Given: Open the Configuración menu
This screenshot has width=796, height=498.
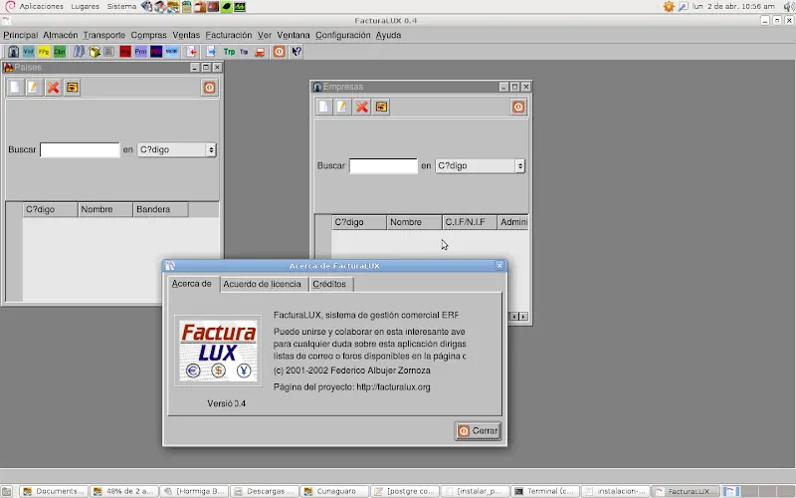Looking at the screenshot, I should pos(342,35).
